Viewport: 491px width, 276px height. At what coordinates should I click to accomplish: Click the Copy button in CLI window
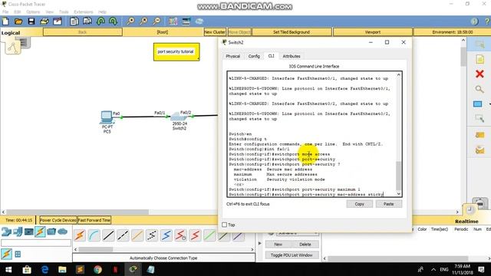(360, 204)
